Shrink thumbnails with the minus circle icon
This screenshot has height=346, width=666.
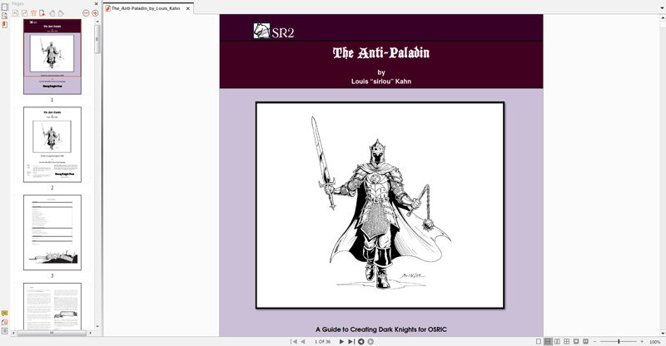pos(85,13)
